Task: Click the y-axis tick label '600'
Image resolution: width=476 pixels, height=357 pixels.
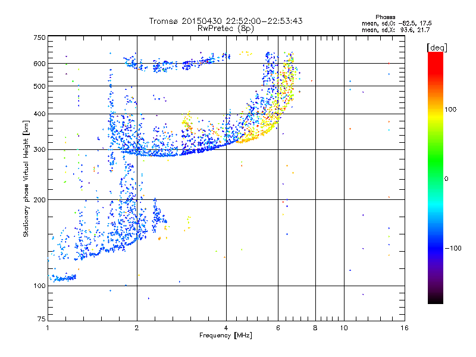Action: coord(39,64)
